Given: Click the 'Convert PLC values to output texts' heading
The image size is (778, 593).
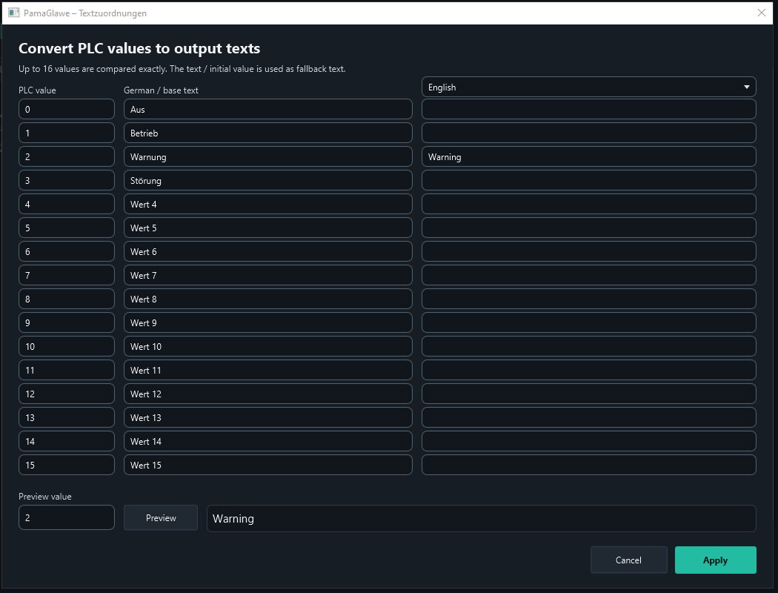Looking at the screenshot, I should click(139, 48).
